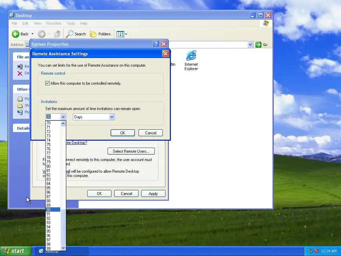The height and width of the screenshot is (256, 341).
Task: Click the clock in the system tray
Action: 329,251
